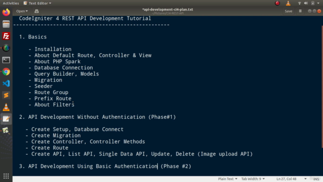This screenshot has width=323, height=182.
Task: Click the vertical scrollbar of the editor
Action: [322, 86]
